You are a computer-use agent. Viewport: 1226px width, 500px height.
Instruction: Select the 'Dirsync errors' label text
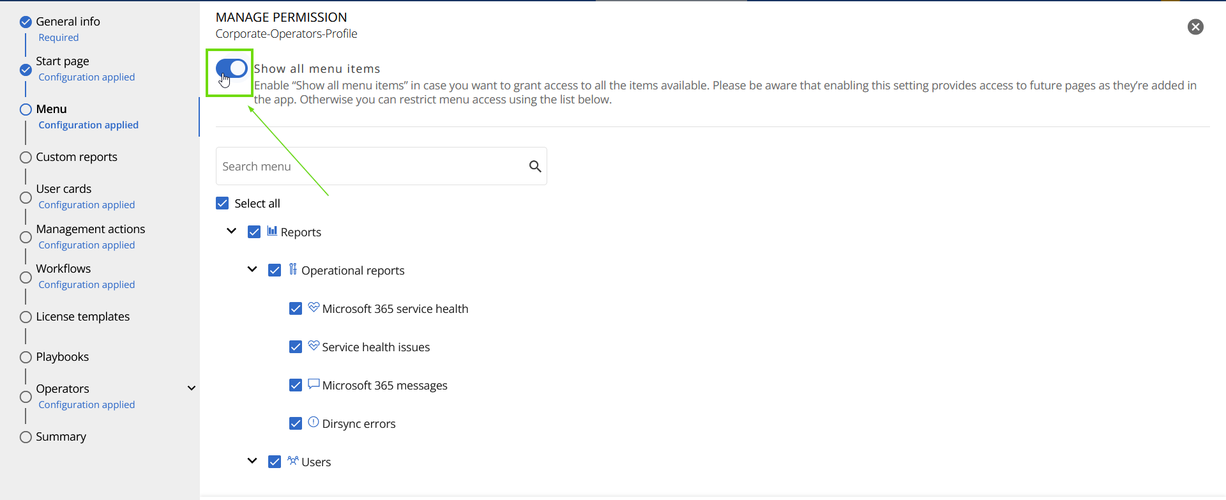pos(359,424)
